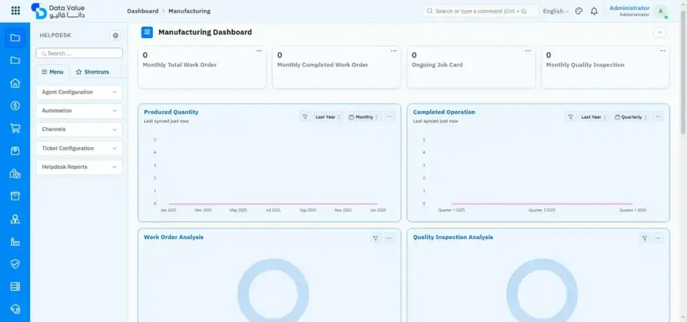Open the home module icon in sidebar
687x322 pixels.
pos(15,83)
